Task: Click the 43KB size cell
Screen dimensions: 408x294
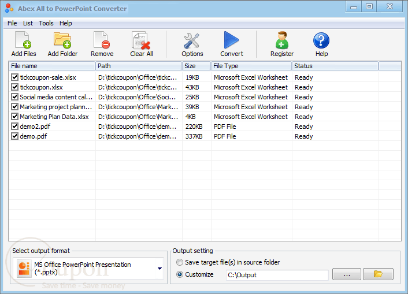Action: [x=192, y=87]
